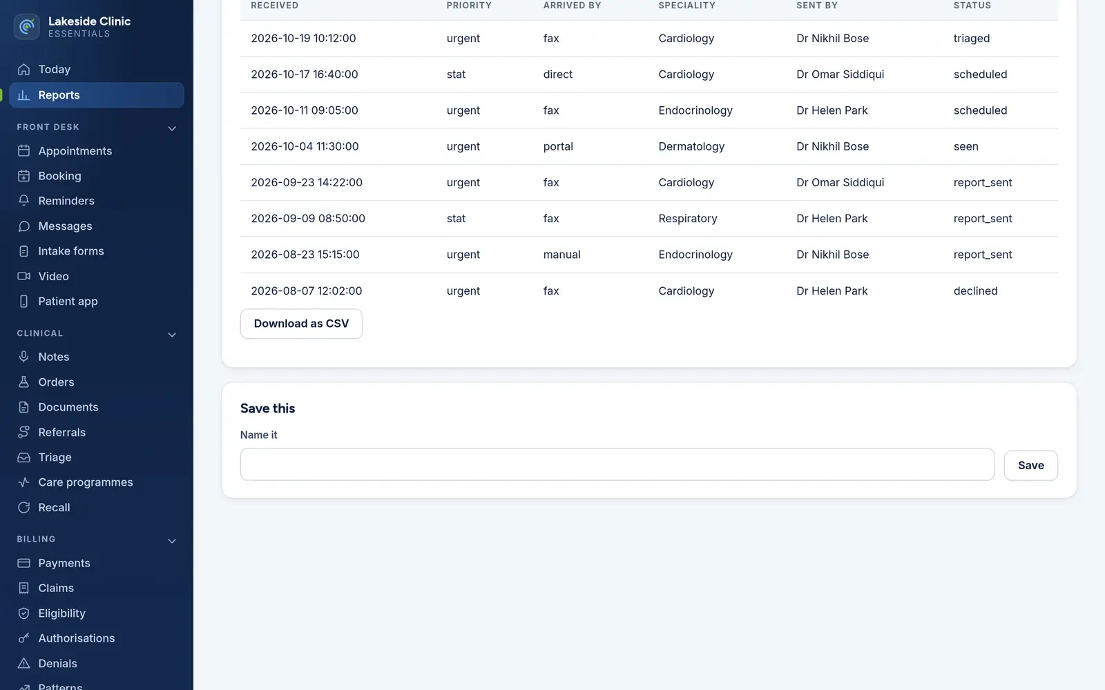The height and width of the screenshot is (690, 1105).
Task: Open the Care programmes pulse icon
Action: point(23,482)
